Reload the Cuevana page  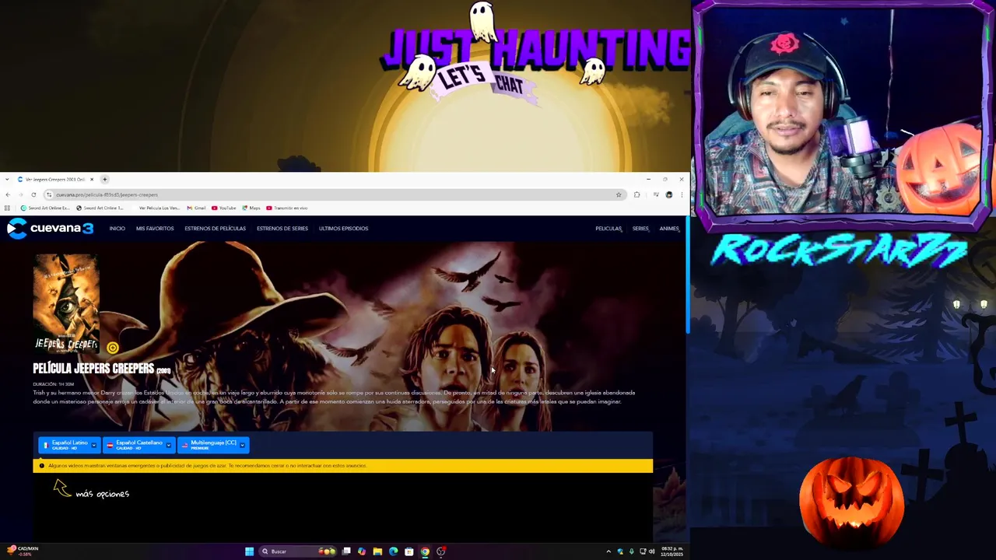tap(33, 194)
